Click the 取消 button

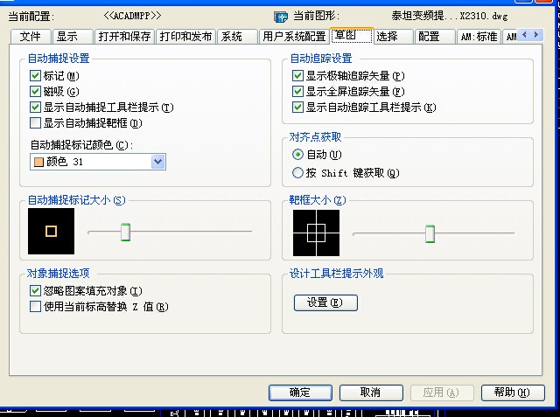(371, 393)
